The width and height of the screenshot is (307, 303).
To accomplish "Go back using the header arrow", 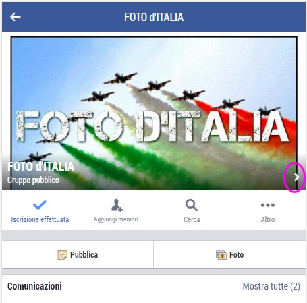I will [16, 17].
